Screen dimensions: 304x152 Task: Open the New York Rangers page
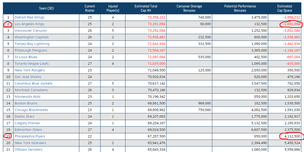click(30, 70)
